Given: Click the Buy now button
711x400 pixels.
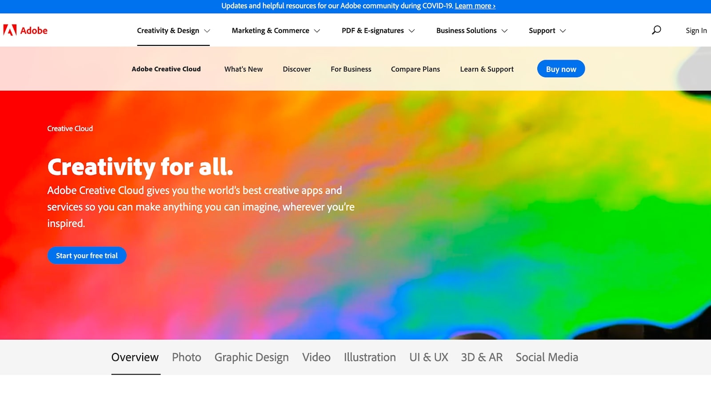Looking at the screenshot, I should coord(561,68).
